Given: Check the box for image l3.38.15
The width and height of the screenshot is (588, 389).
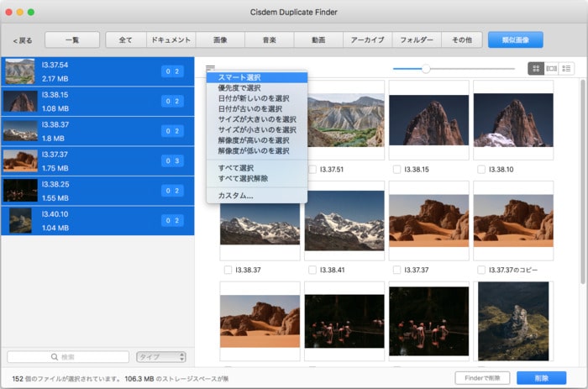Looking at the screenshot, I should tap(397, 170).
